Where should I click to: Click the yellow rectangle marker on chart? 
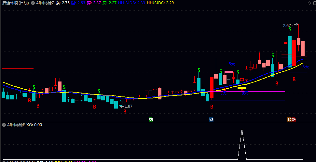pos(242,88)
